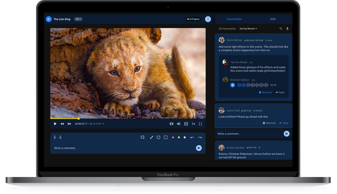Play the video
Viewport: 337px width, 194px height.
pos(55,124)
